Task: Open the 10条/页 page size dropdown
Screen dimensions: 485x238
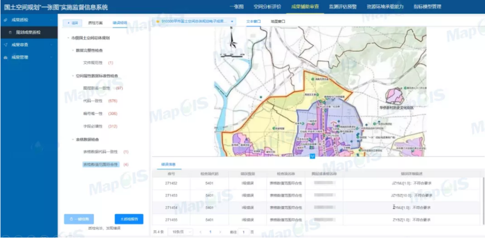Action: pos(181,231)
